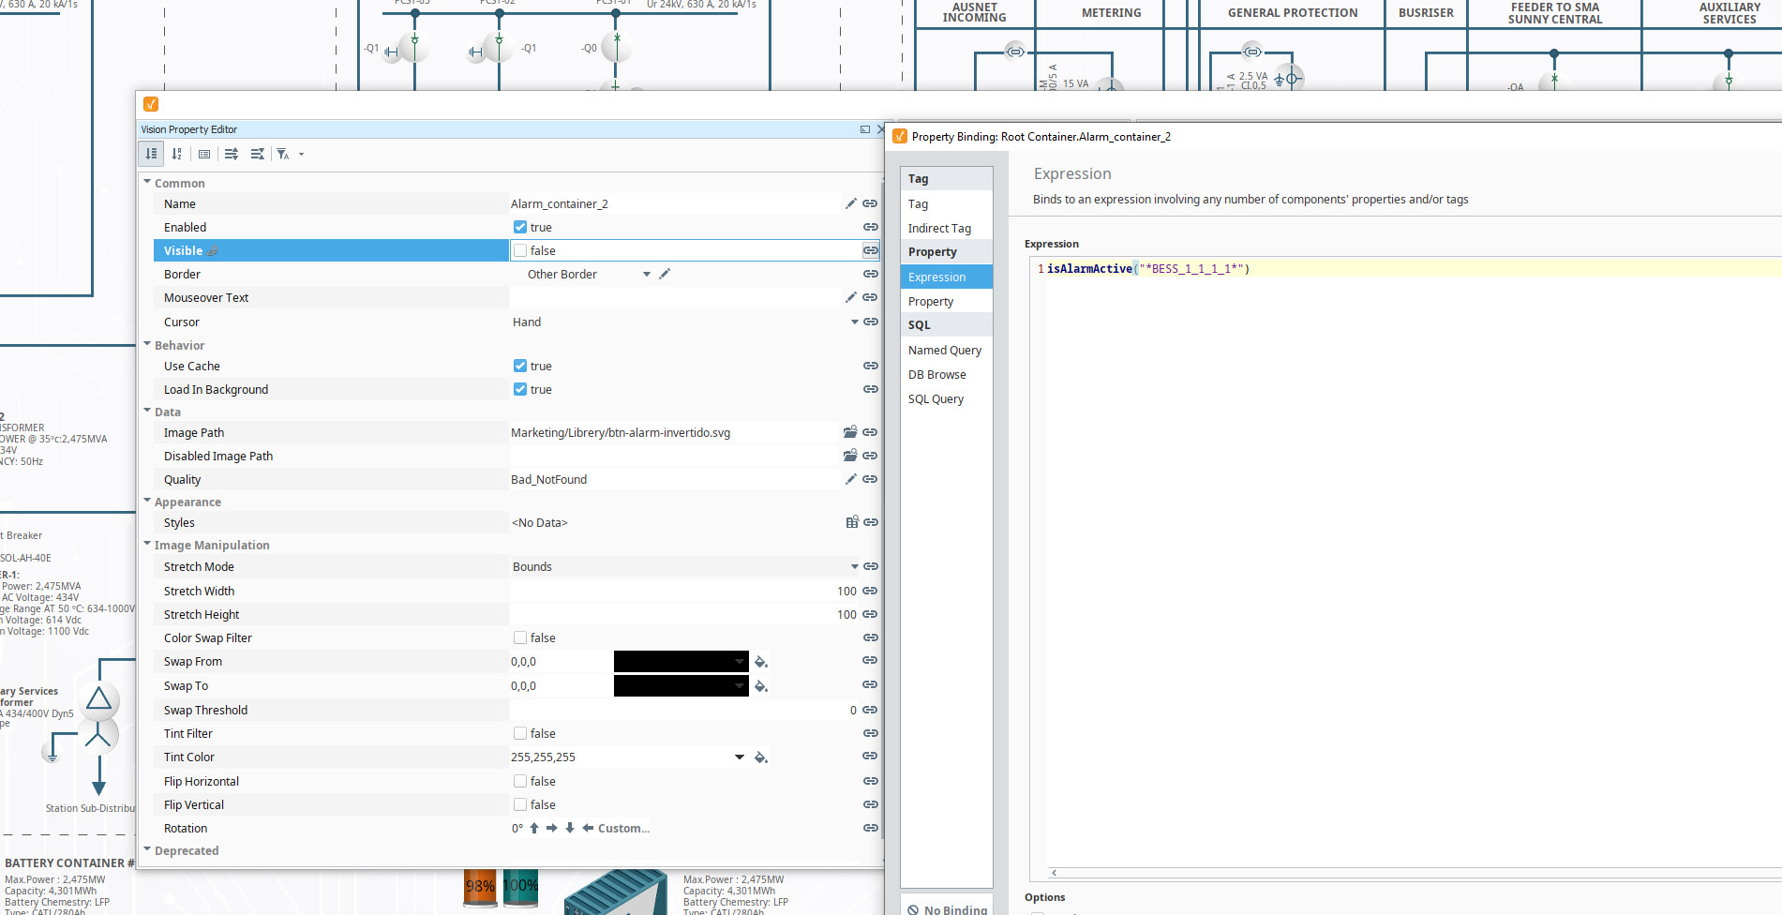Edit the Name property with pencil icon
Viewport: 1782px width, 915px height.
[851, 203]
